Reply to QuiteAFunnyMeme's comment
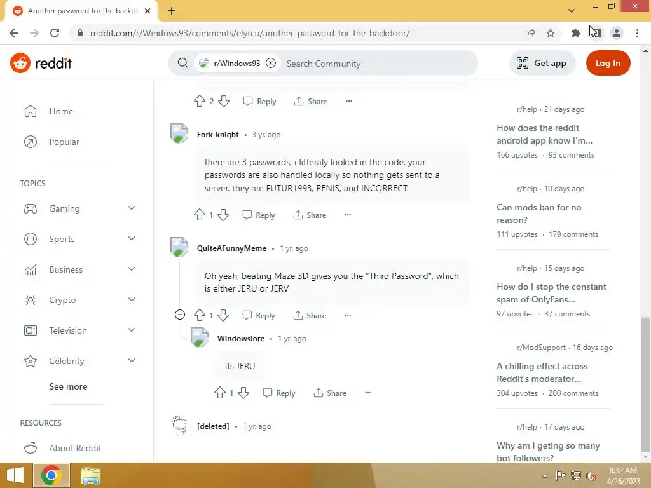This screenshot has height=488, width=651. (259, 315)
